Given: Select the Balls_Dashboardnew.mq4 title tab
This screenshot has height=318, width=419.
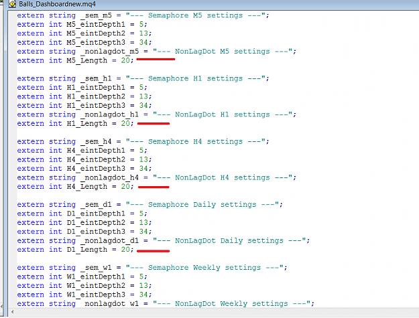Looking at the screenshot, I should click(57, 4).
